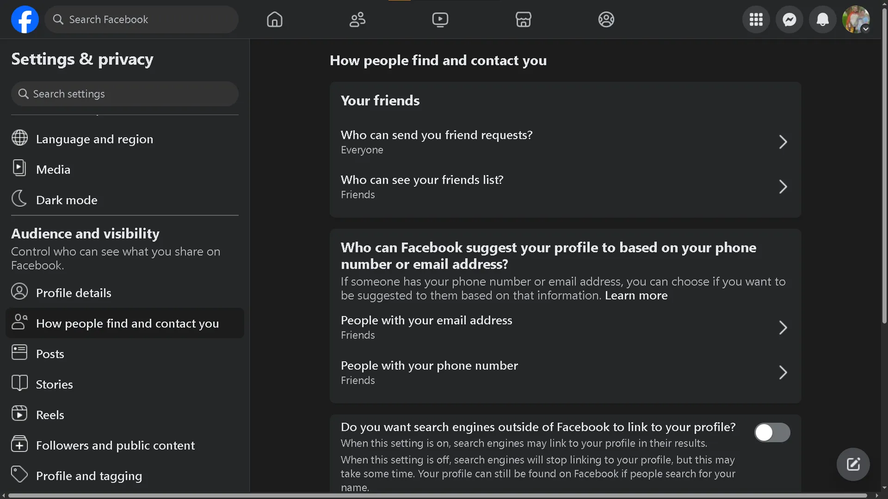The image size is (888, 499).
Task: Click the Search settings field
Action: [124, 94]
